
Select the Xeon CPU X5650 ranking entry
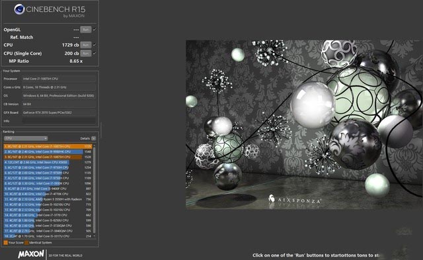click(x=48, y=162)
